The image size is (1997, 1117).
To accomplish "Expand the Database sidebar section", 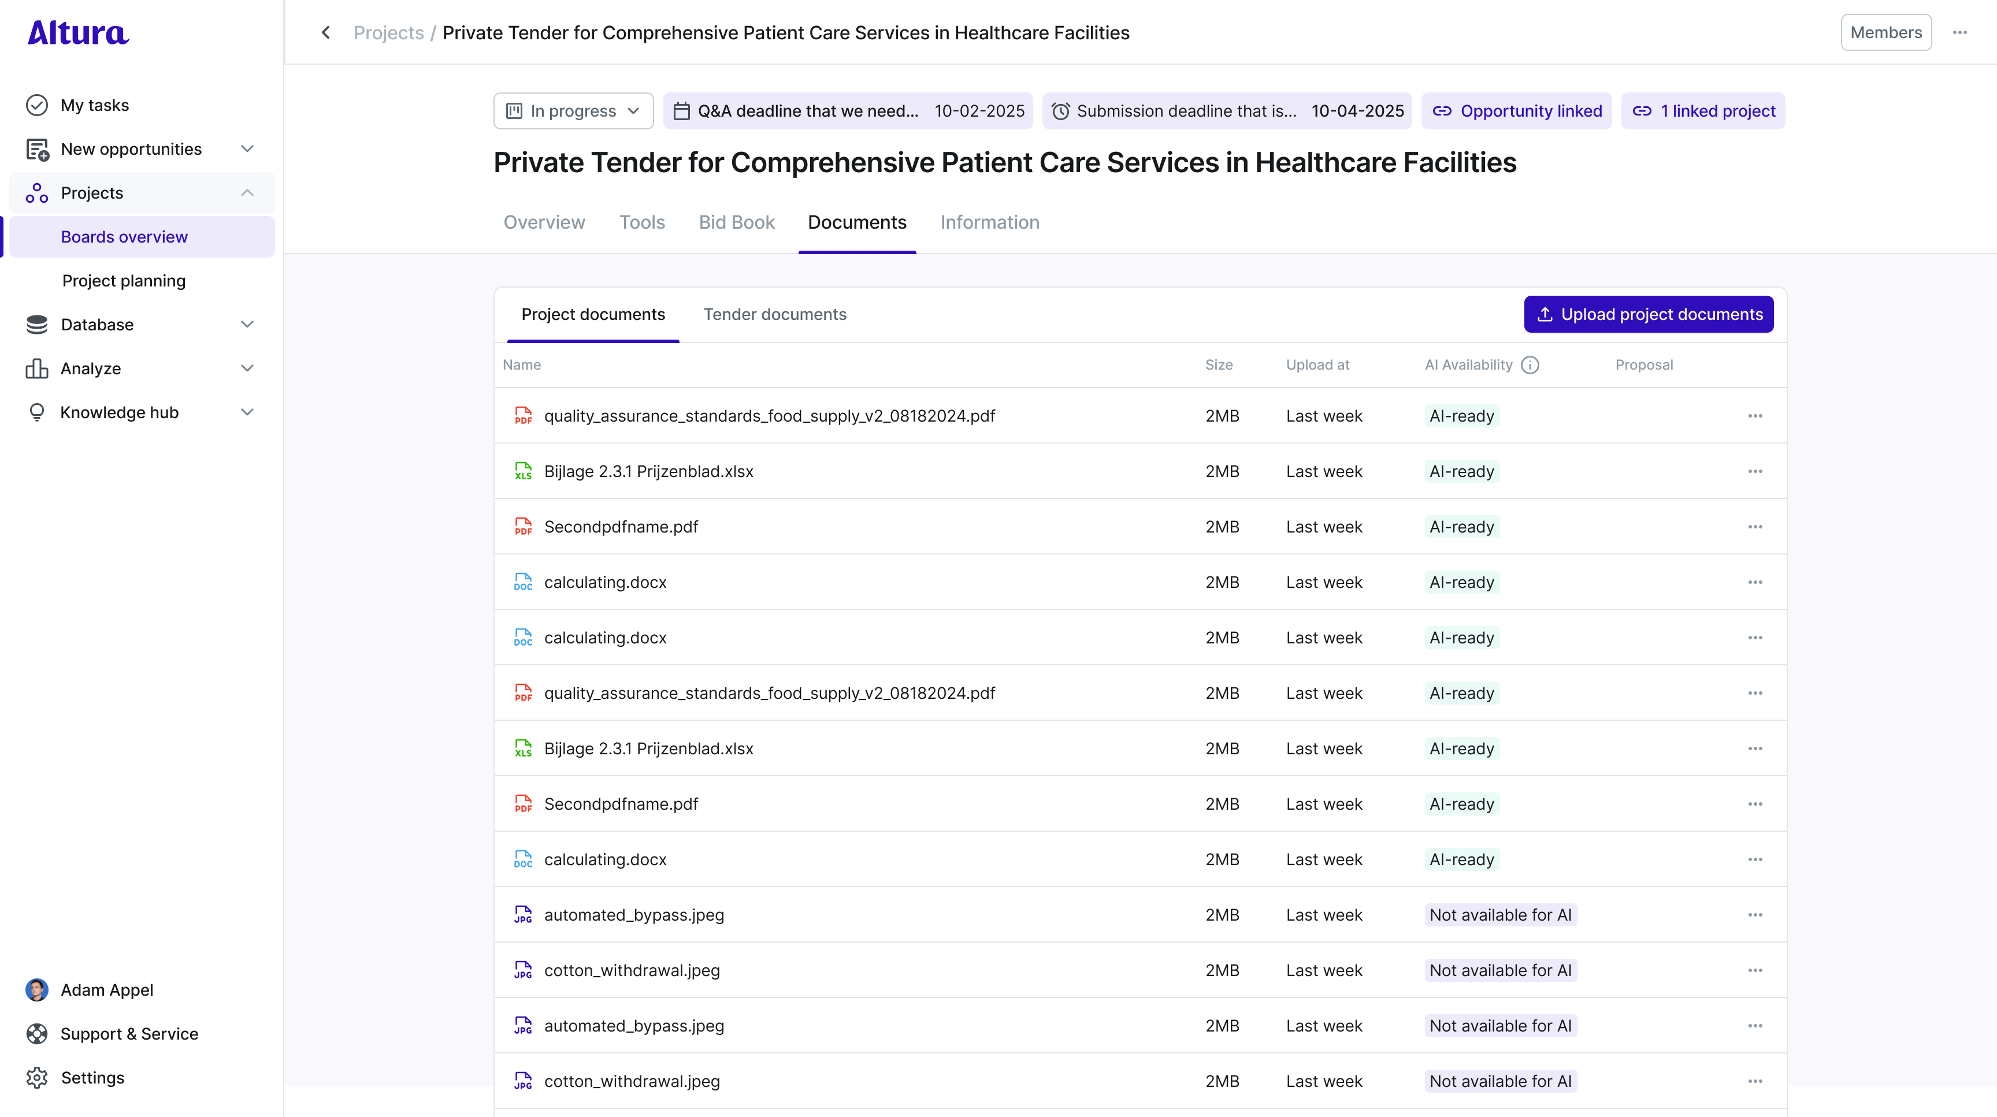I will (247, 325).
